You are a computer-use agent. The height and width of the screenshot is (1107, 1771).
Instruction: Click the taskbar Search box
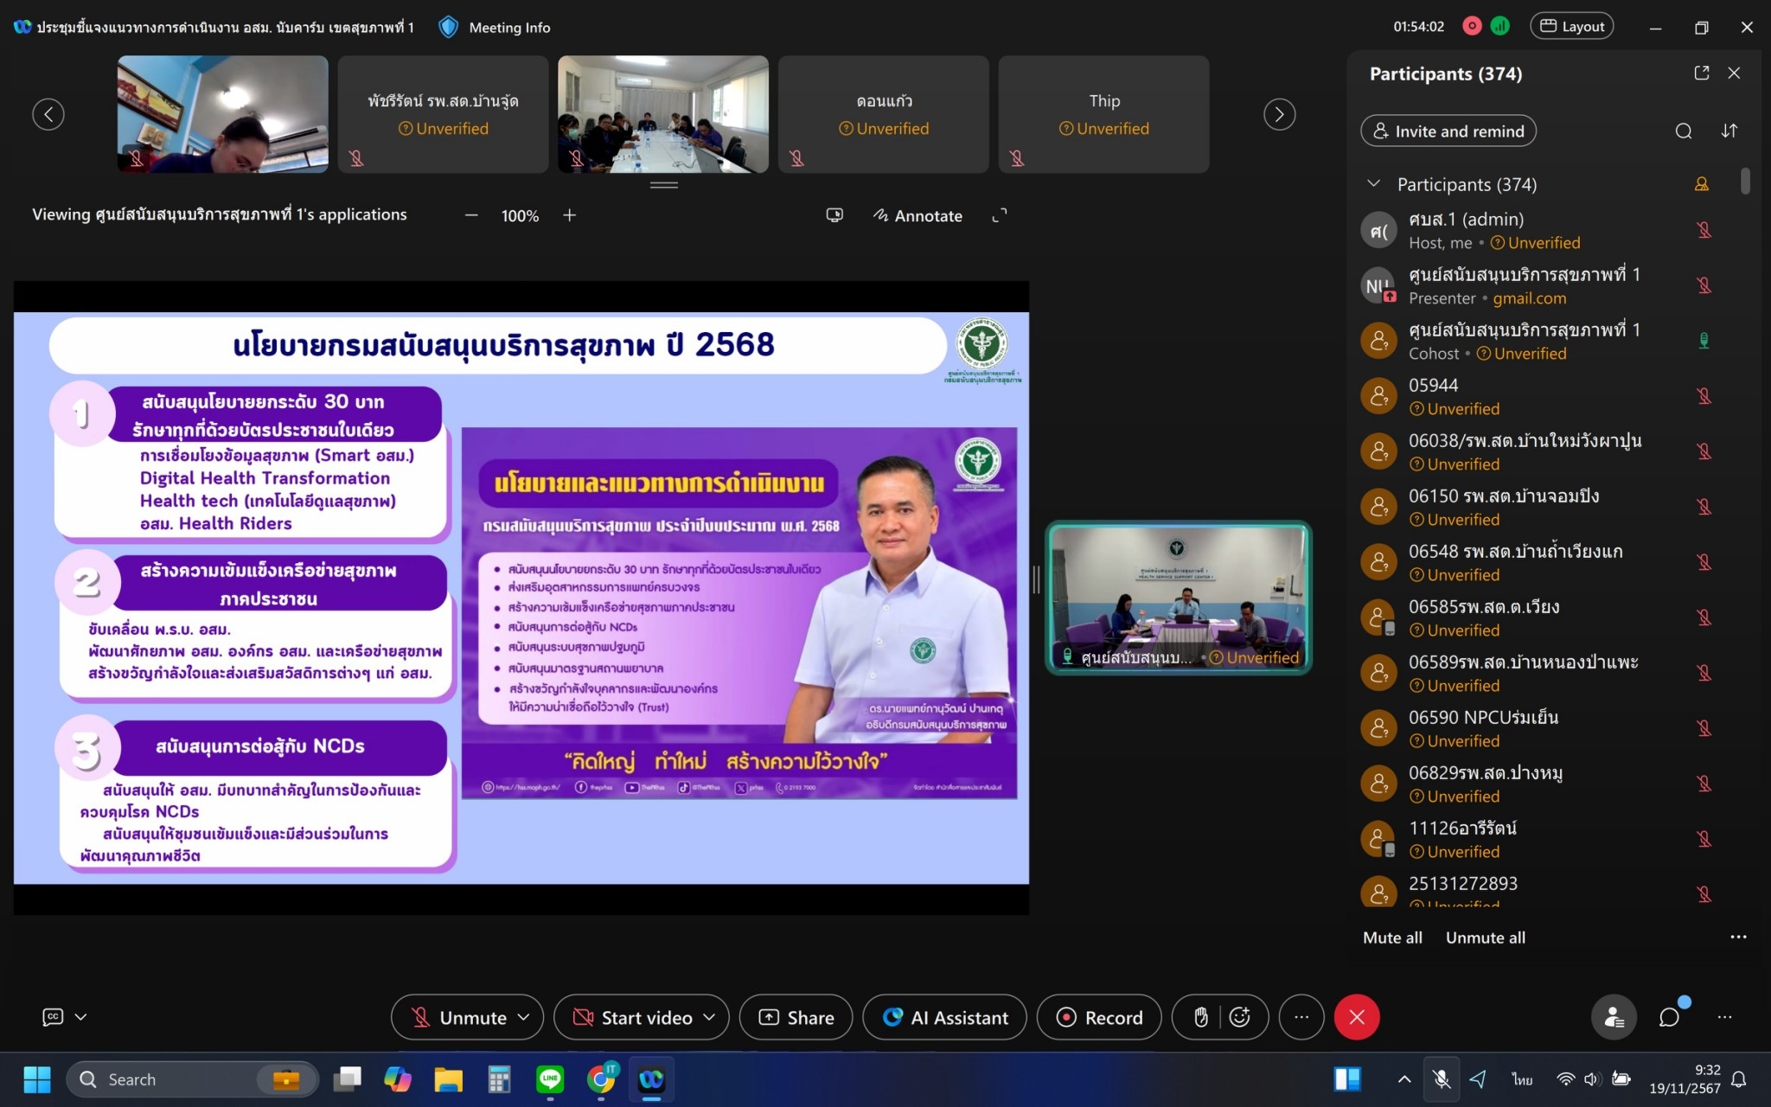192,1079
